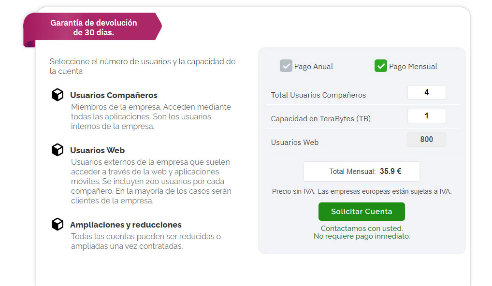
Task: Click the Precio sin IVA notice text
Action: pyautogui.click(x=362, y=191)
